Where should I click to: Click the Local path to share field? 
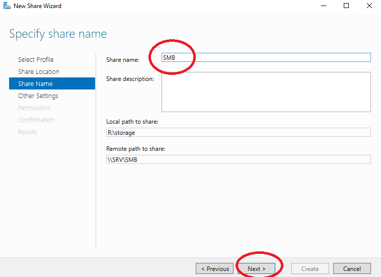tap(239, 132)
